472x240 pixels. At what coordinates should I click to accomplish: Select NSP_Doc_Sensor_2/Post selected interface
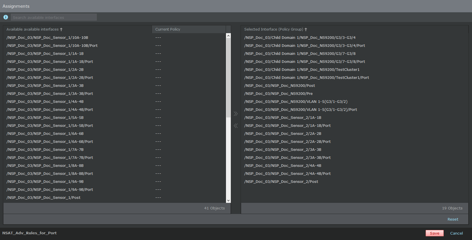click(354, 181)
